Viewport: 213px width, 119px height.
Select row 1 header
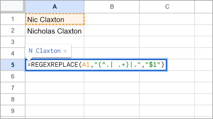click(x=13, y=19)
